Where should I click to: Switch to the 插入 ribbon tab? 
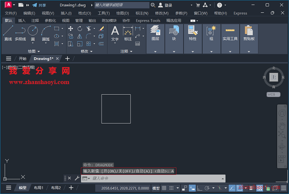coord(22,21)
